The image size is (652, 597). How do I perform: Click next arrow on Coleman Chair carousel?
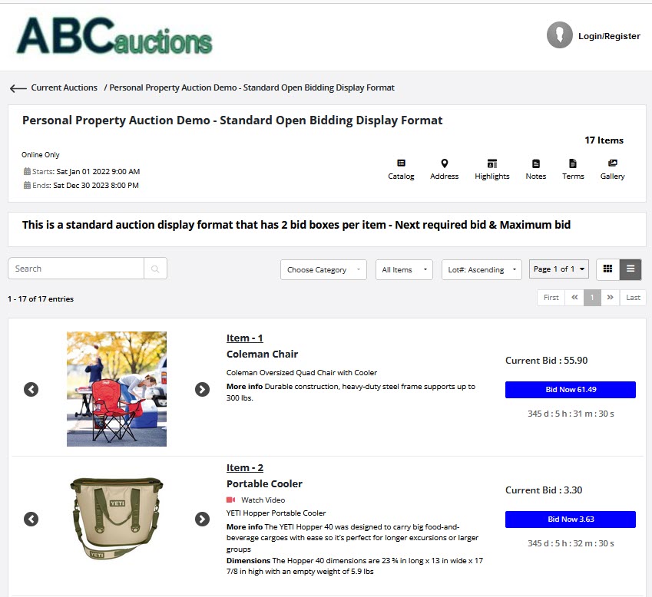tap(202, 389)
